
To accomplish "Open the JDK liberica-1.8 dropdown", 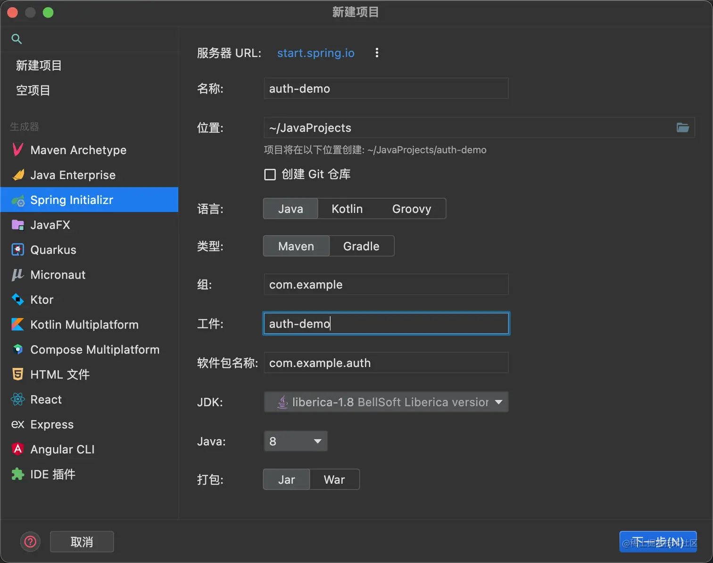I will click(x=386, y=402).
